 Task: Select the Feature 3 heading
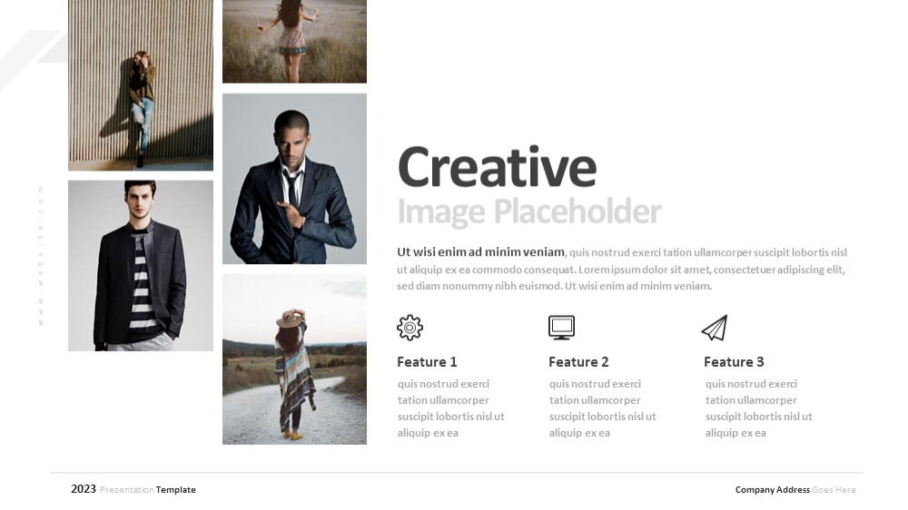point(734,362)
